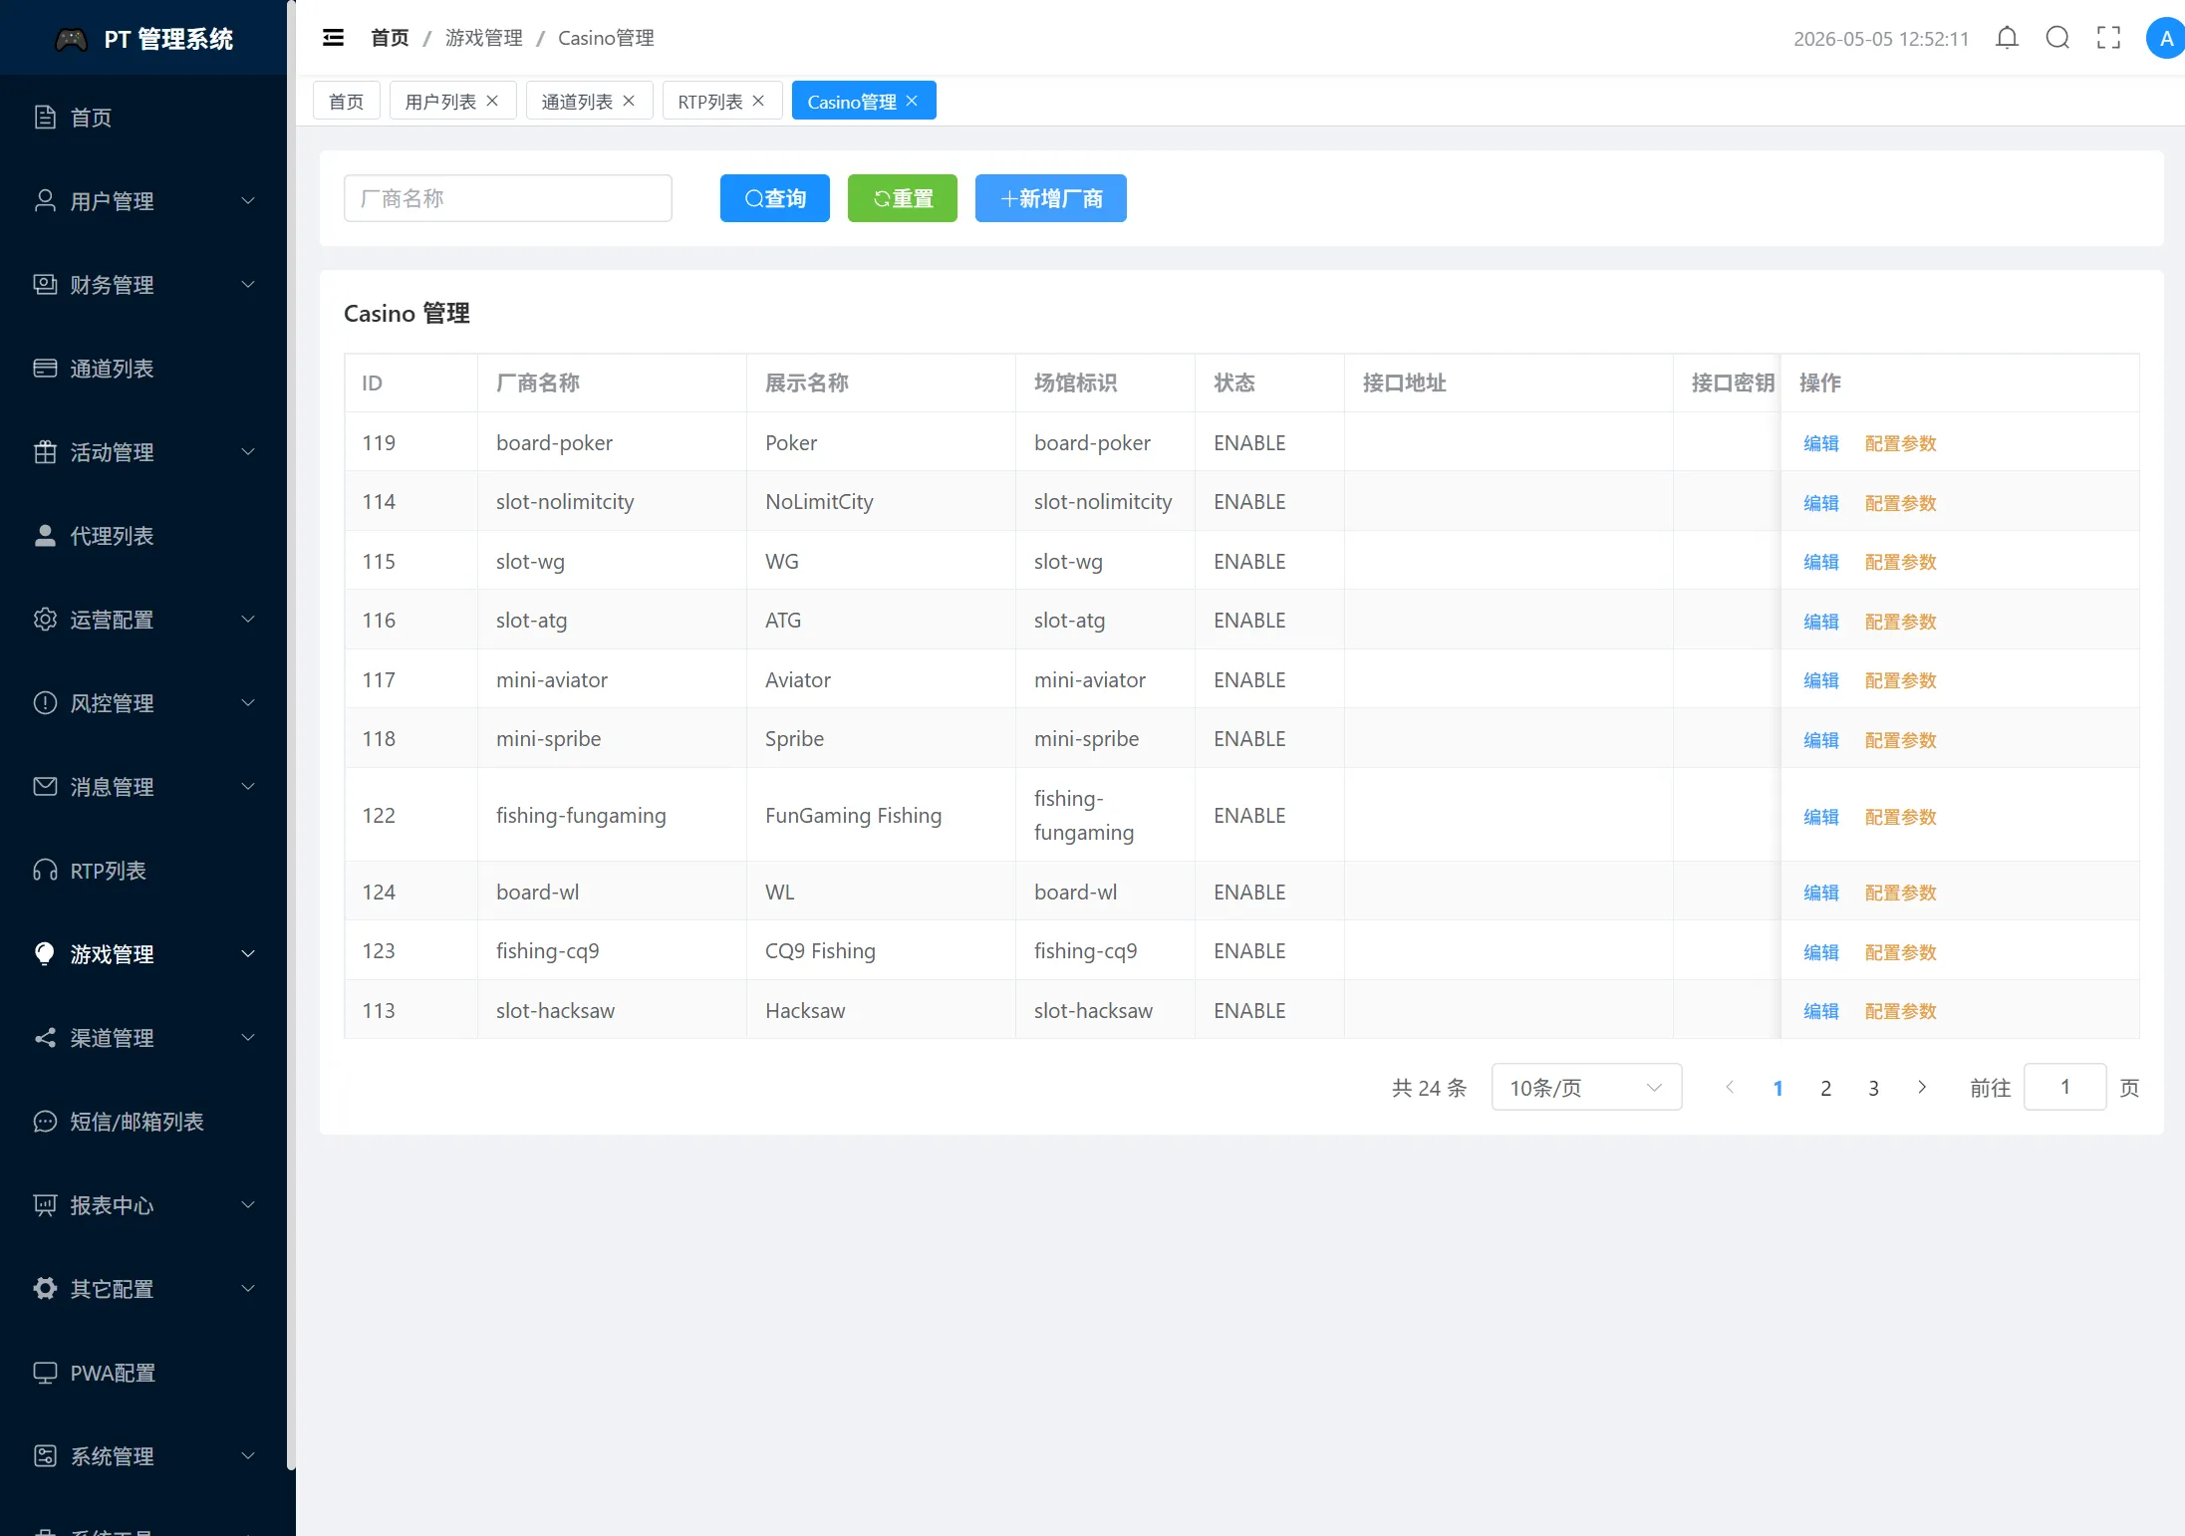Open 配置参数 for slot-nolimitcity row
Image resolution: width=2185 pixels, height=1536 pixels.
[x=1900, y=503]
